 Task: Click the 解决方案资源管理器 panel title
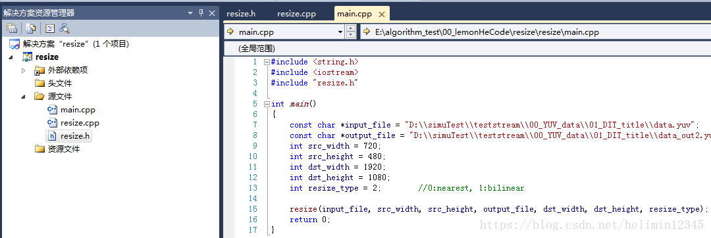point(39,13)
